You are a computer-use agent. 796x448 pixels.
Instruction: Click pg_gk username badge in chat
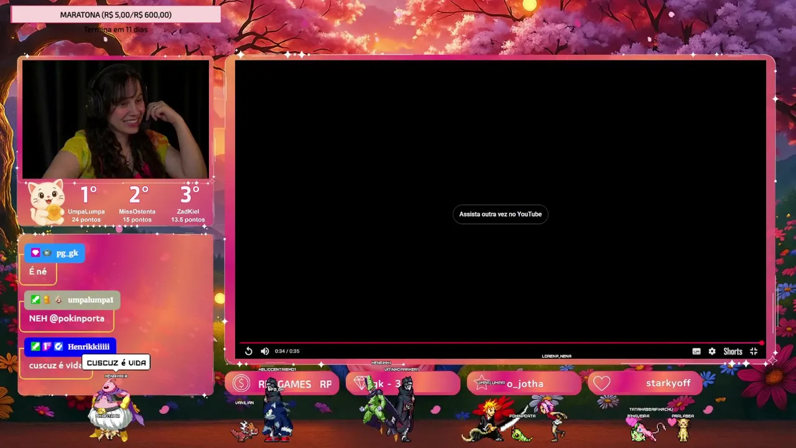[54, 253]
